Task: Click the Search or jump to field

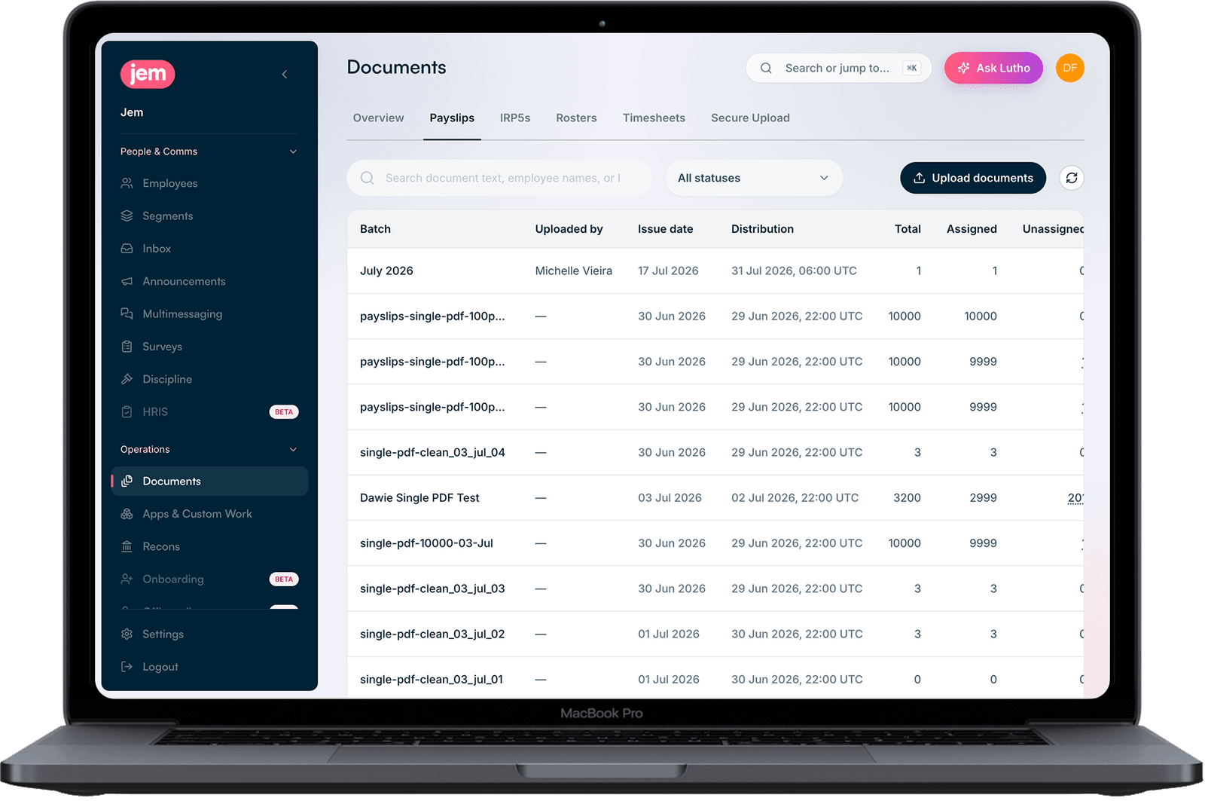Action: 837,68
